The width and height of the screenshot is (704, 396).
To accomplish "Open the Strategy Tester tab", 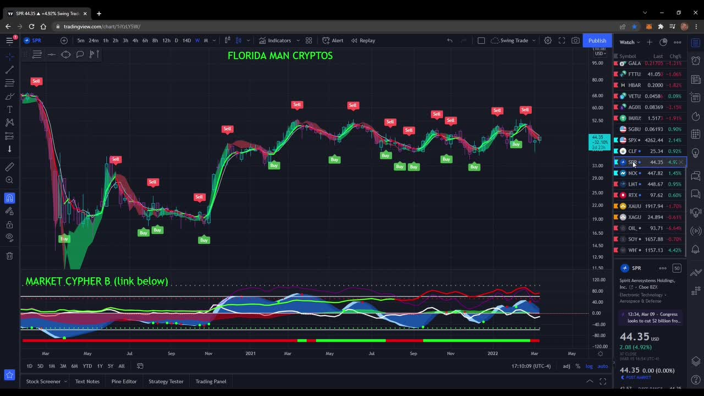I will pyautogui.click(x=166, y=381).
